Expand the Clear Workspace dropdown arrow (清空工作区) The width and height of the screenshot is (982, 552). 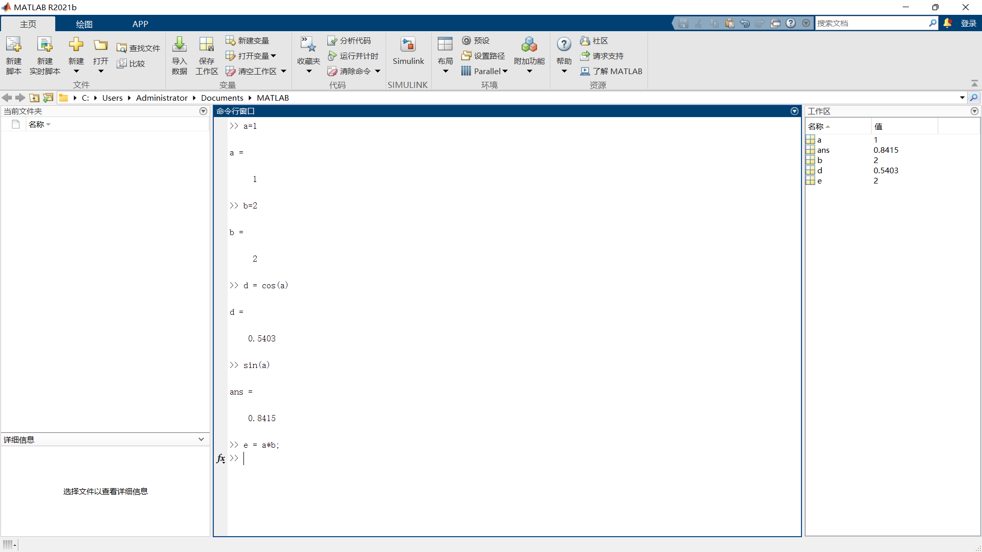[x=284, y=71]
